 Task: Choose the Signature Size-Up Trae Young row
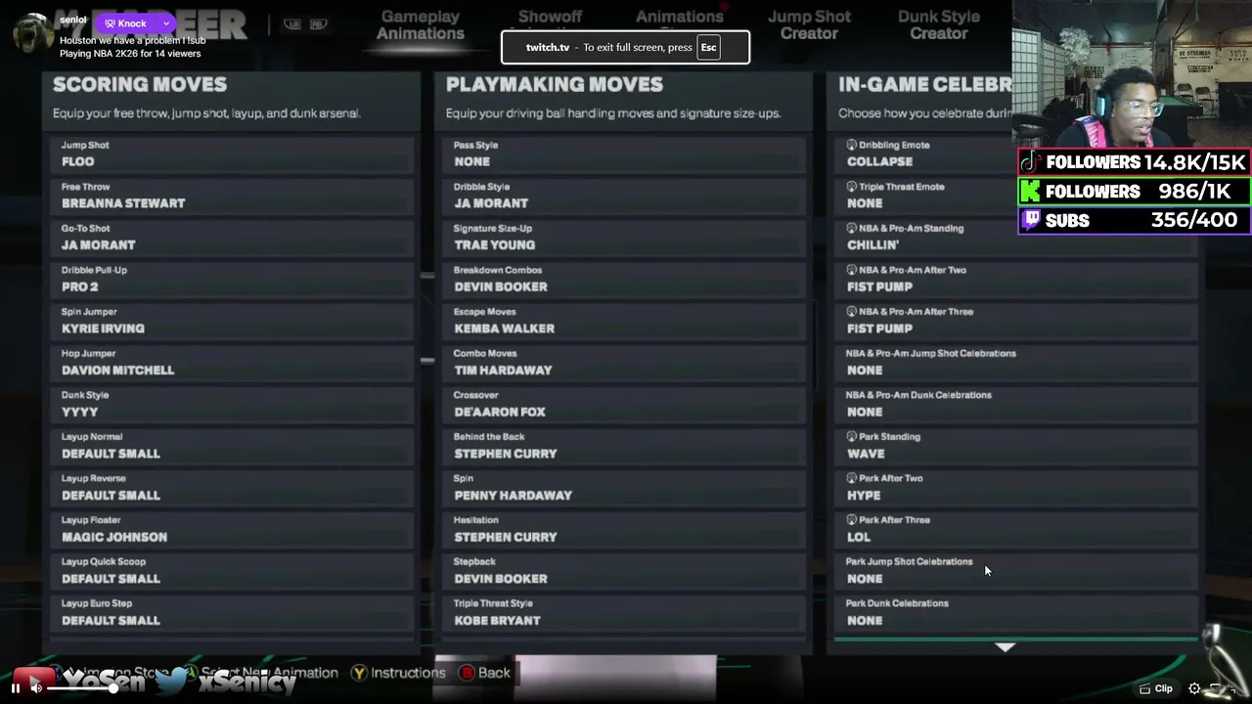[x=625, y=237]
